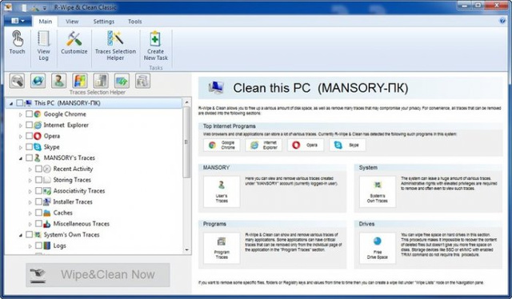Open the View Log tool
The image size is (512, 299).
tap(43, 46)
